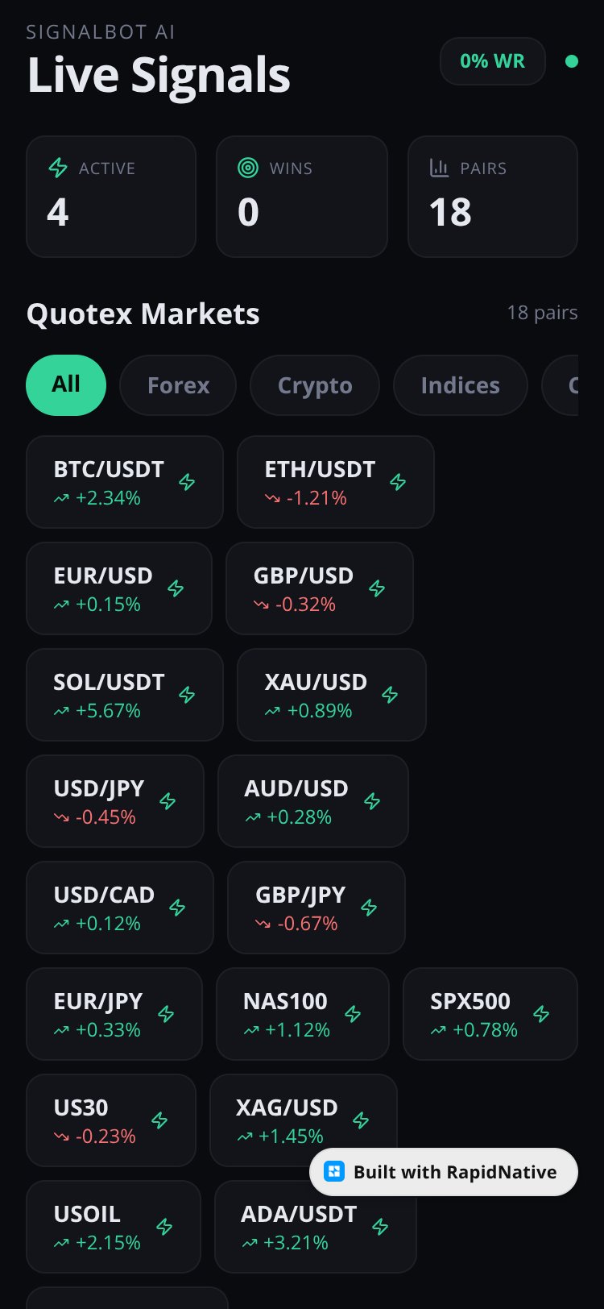Open Built with RapidNative link
This screenshot has height=1309, width=604.
click(444, 1172)
